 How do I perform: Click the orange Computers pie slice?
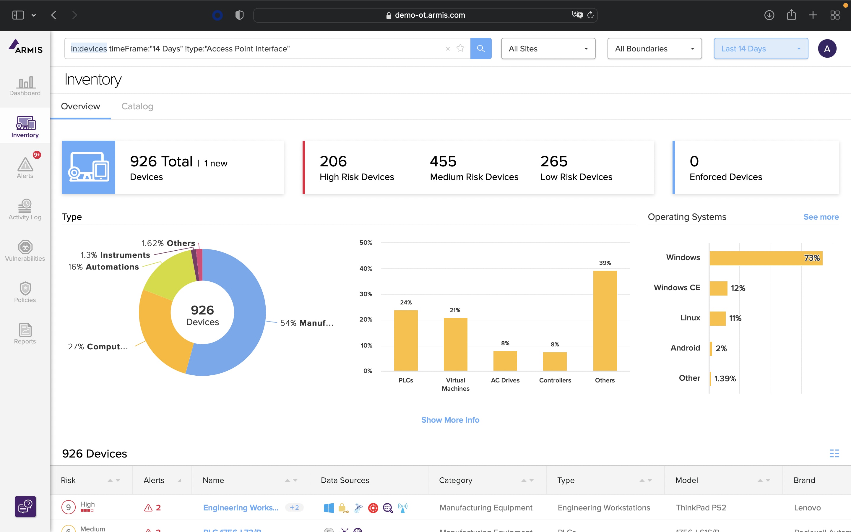pyautogui.click(x=158, y=334)
